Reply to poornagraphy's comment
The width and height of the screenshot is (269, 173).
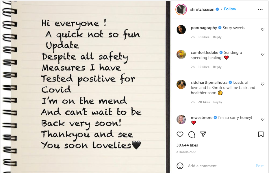click(x=217, y=37)
